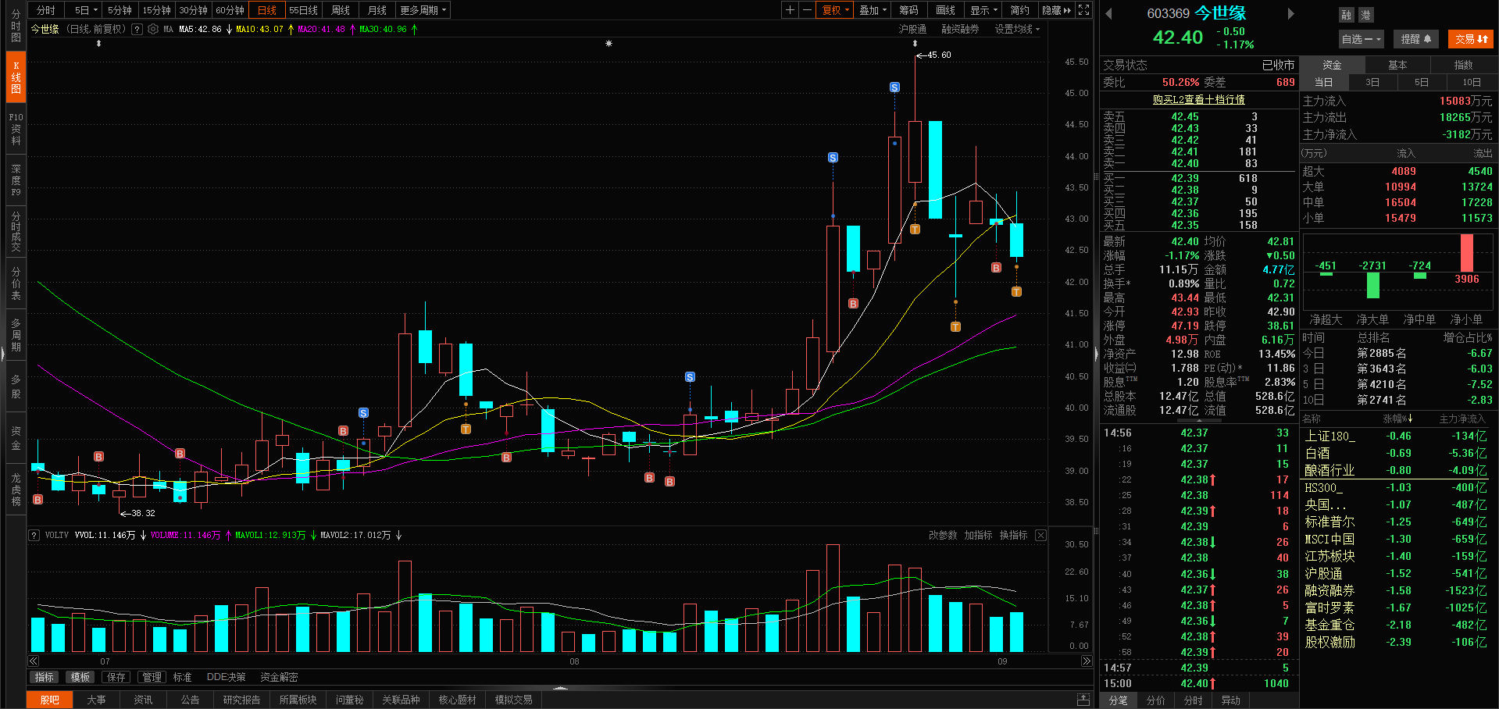Open 显示 display dropdown
The height and width of the screenshot is (709, 1499).
(983, 10)
